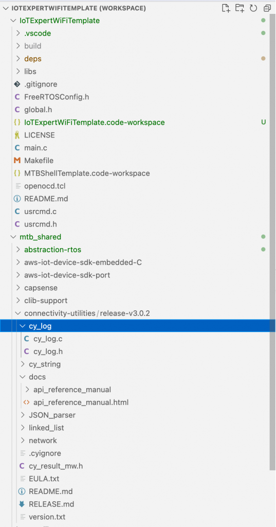The height and width of the screenshot is (527, 276).
Task: Open RELEASE.md with the arrow icon
Action: point(46,504)
